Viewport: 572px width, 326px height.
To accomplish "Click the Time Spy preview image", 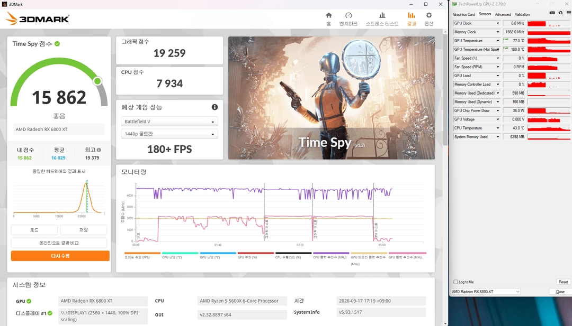I will [331, 98].
